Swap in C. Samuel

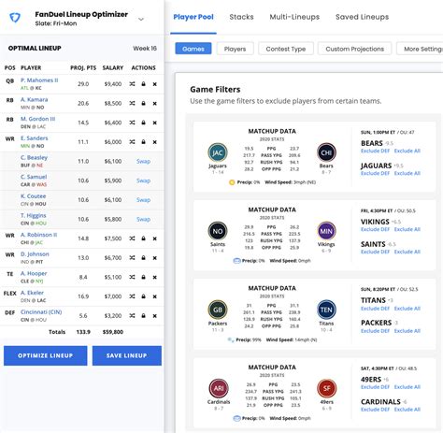143,180
